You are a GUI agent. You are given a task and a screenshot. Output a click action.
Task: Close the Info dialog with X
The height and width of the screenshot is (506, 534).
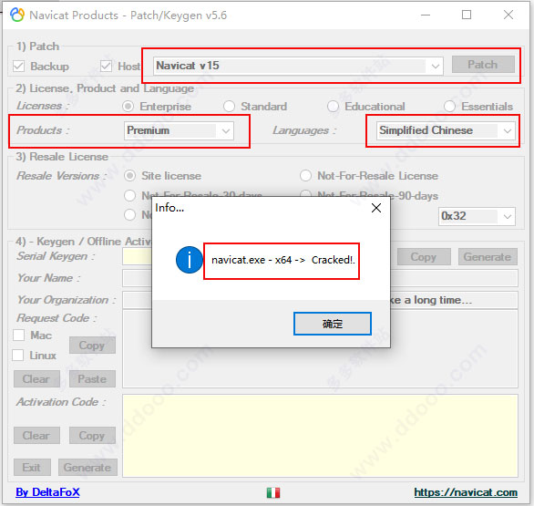pos(376,208)
